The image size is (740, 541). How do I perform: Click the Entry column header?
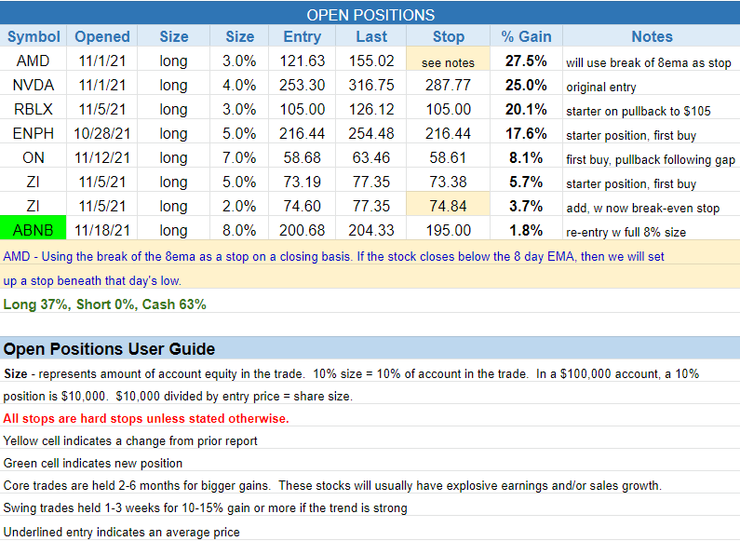[x=302, y=36]
